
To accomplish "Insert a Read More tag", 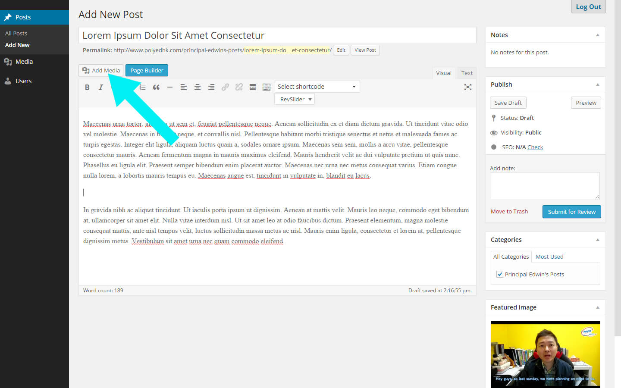I will click(253, 87).
